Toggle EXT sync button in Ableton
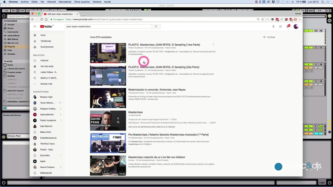The image size is (333, 187). tap(14, 11)
